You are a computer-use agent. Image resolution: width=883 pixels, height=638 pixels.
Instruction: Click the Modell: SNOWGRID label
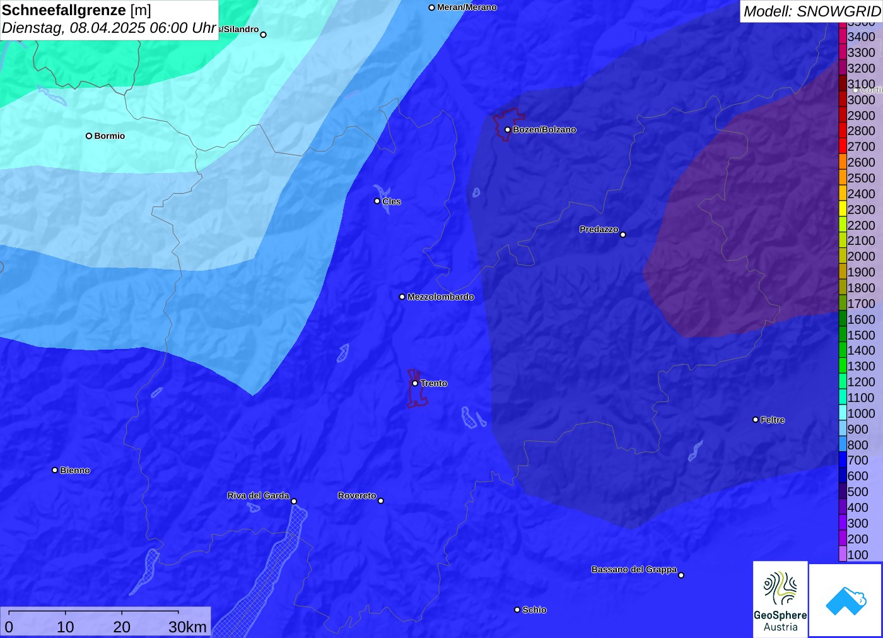pos(812,11)
